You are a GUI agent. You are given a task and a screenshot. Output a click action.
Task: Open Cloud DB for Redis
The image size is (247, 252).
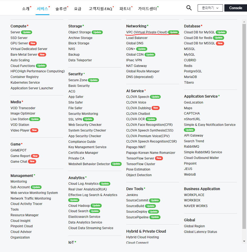pos(198,38)
